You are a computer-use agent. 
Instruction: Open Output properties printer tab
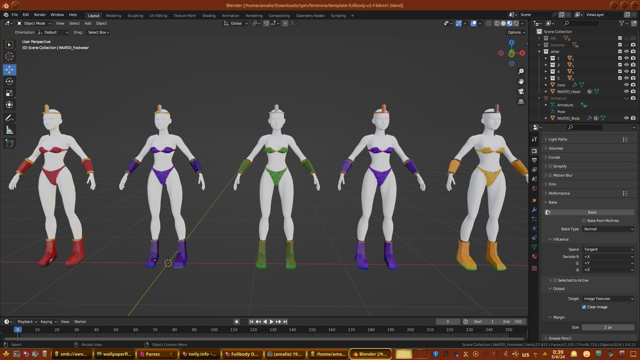(x=534, y=160)
